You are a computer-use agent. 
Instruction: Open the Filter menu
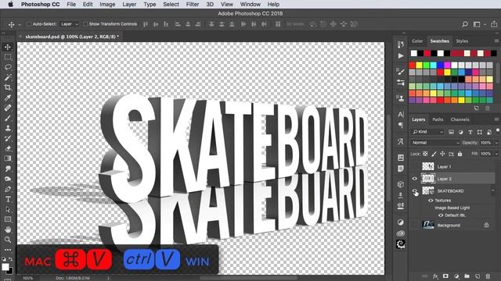tap(193, 4)
